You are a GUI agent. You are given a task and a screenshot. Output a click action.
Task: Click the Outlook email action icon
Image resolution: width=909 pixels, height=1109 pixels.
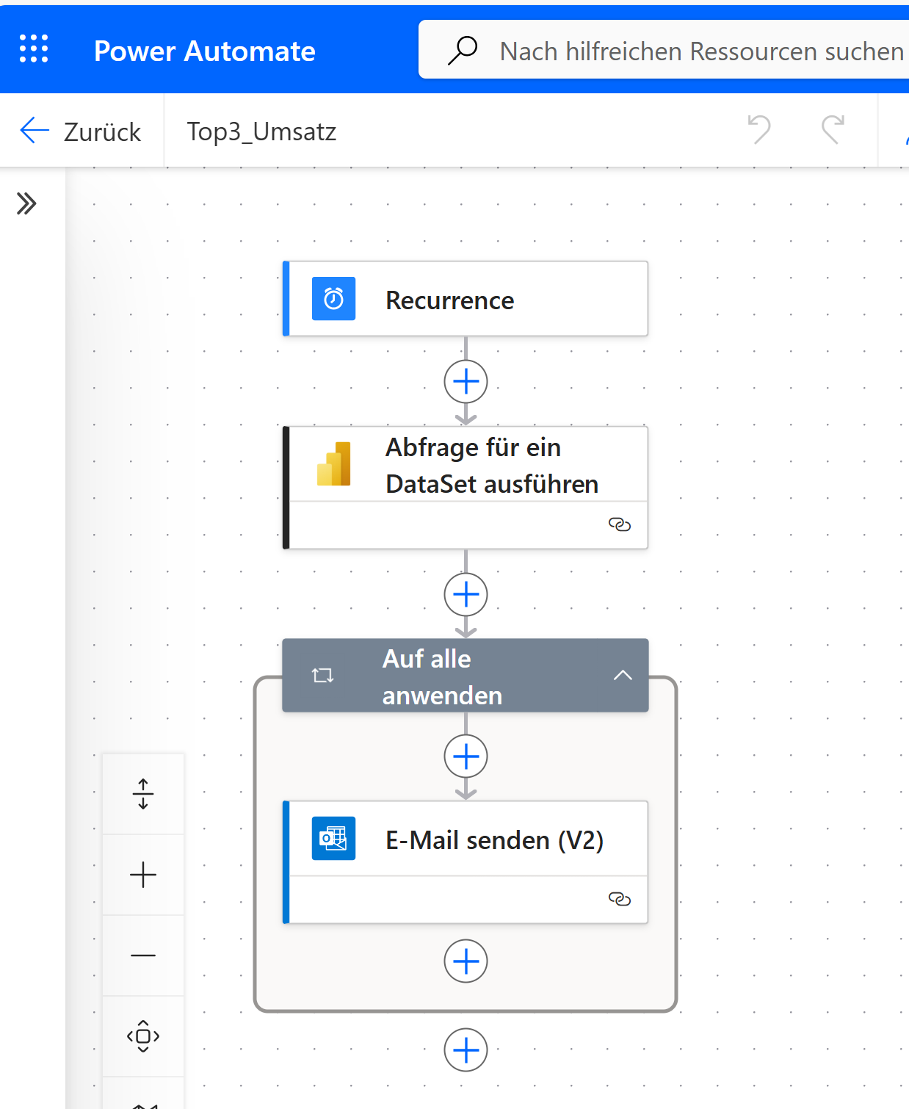coord(333,839)
